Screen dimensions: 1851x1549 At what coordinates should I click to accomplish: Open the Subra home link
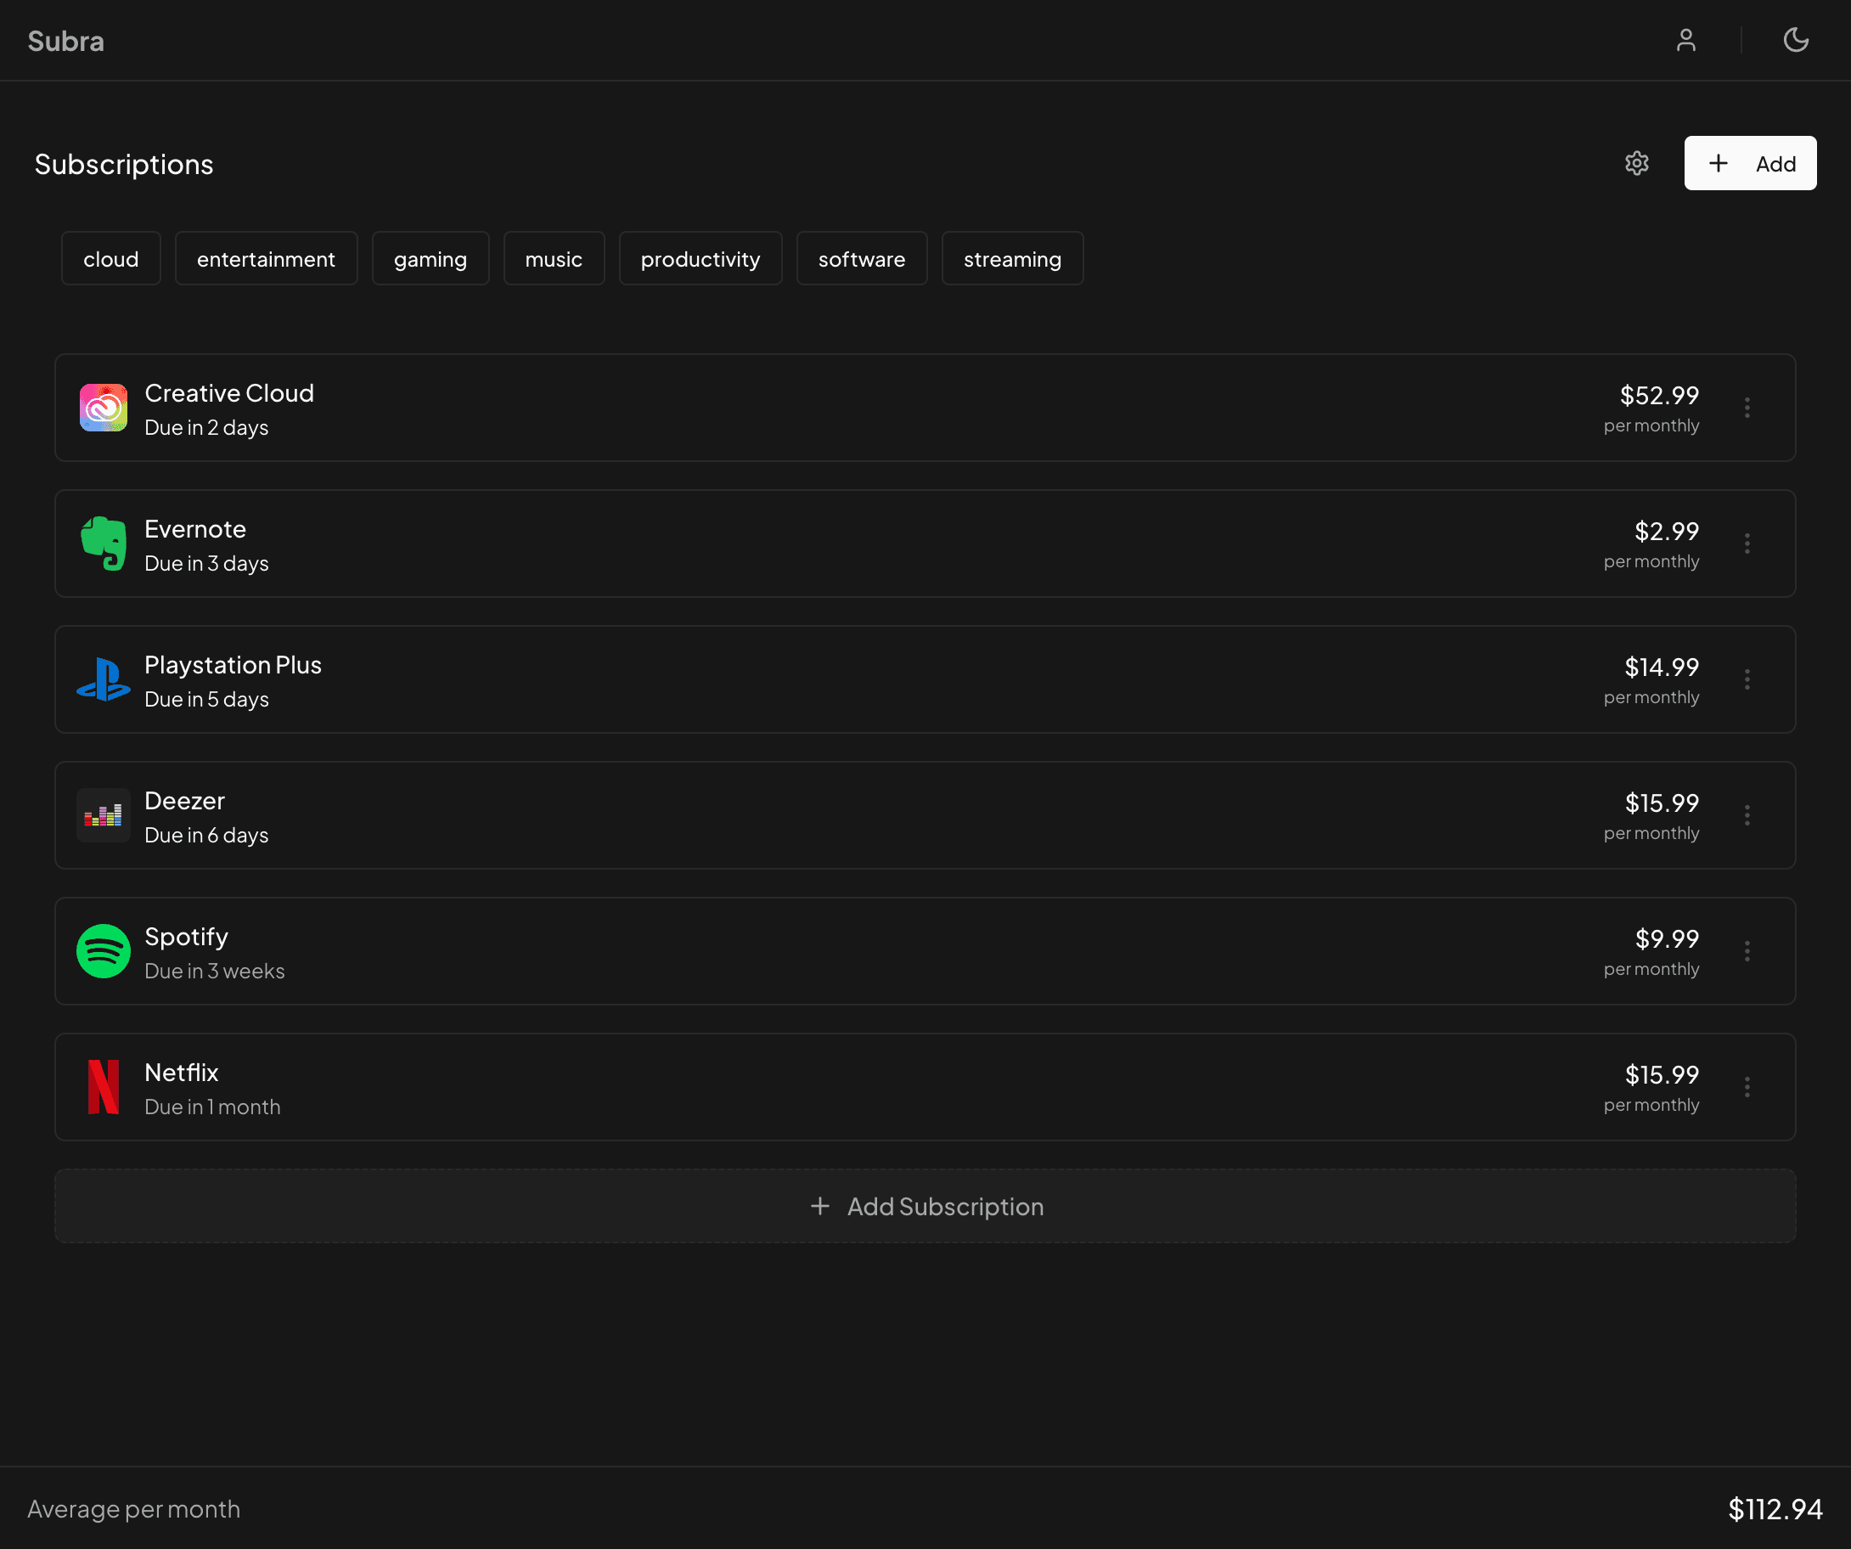(x=66, y=41)
